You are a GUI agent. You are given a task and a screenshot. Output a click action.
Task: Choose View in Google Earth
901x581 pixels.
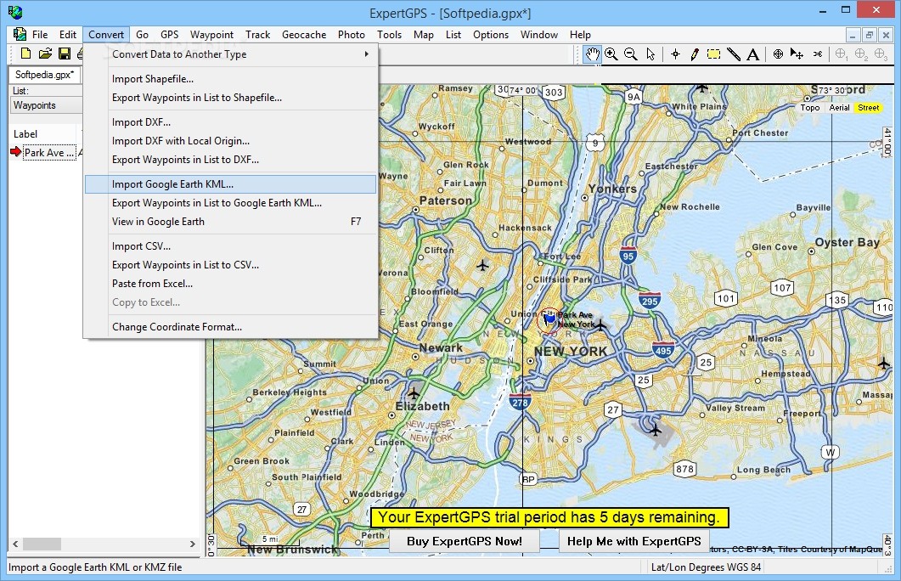pyautogui.click(x=230, y=221)
